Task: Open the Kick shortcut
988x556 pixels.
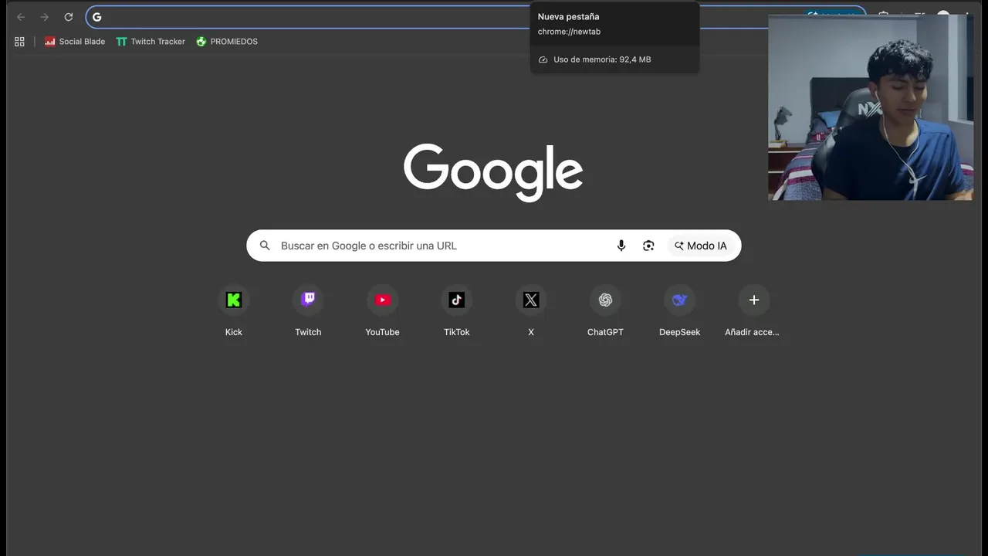Action: pos(234,311)
